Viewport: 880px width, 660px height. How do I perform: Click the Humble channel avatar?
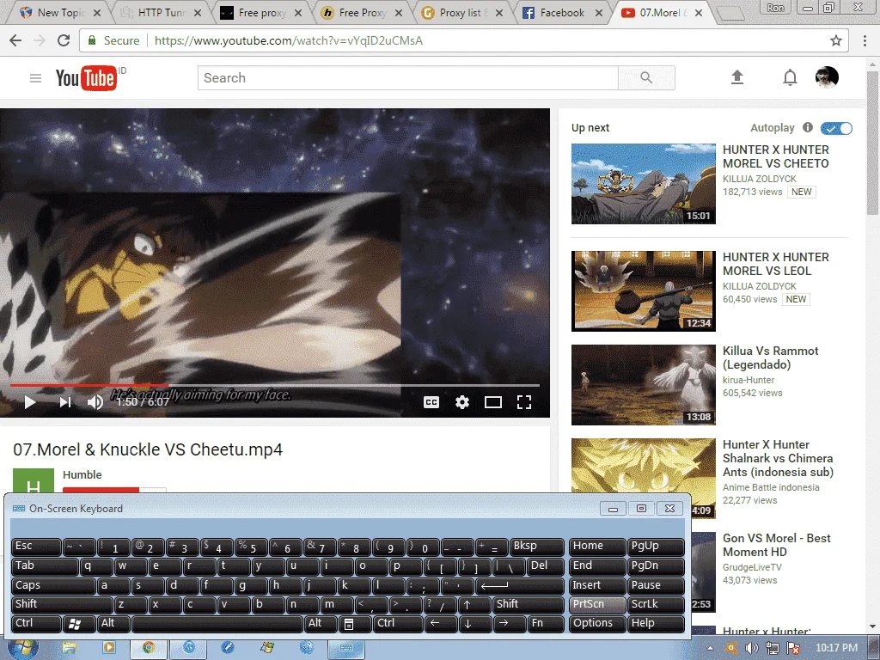click(x=34, y=481)
